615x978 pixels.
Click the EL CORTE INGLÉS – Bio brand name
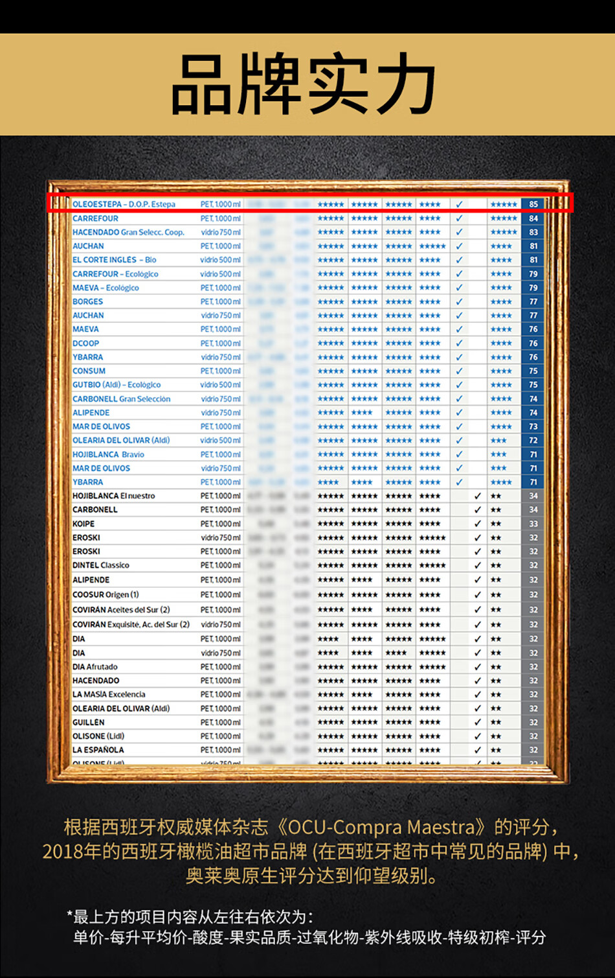114,260
